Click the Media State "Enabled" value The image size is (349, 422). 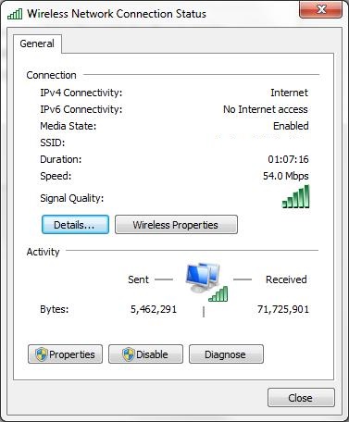(291, 126)
